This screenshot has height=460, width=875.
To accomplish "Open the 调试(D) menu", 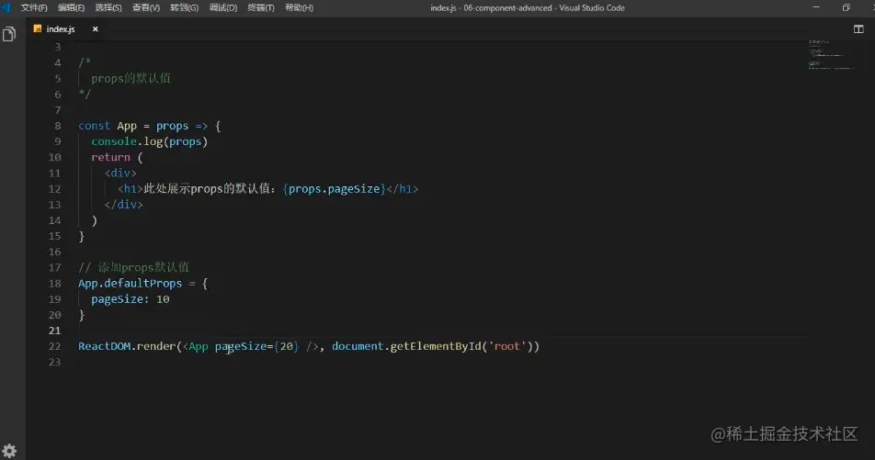I will coord(223,8).
